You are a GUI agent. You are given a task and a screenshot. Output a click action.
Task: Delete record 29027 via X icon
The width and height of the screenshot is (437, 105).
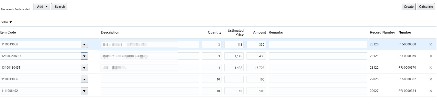431,91
